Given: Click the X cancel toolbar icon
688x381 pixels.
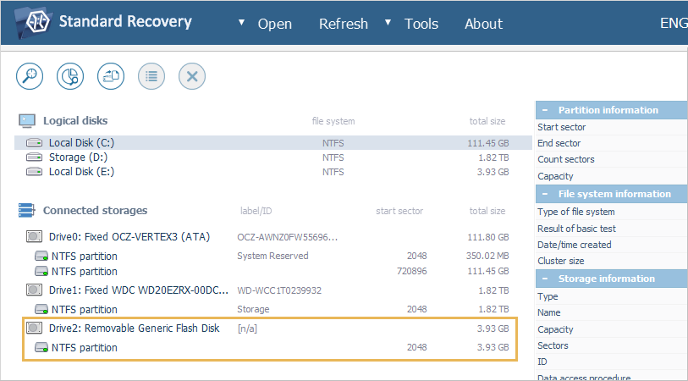Looking at the screenshot, I should [192, 76].
